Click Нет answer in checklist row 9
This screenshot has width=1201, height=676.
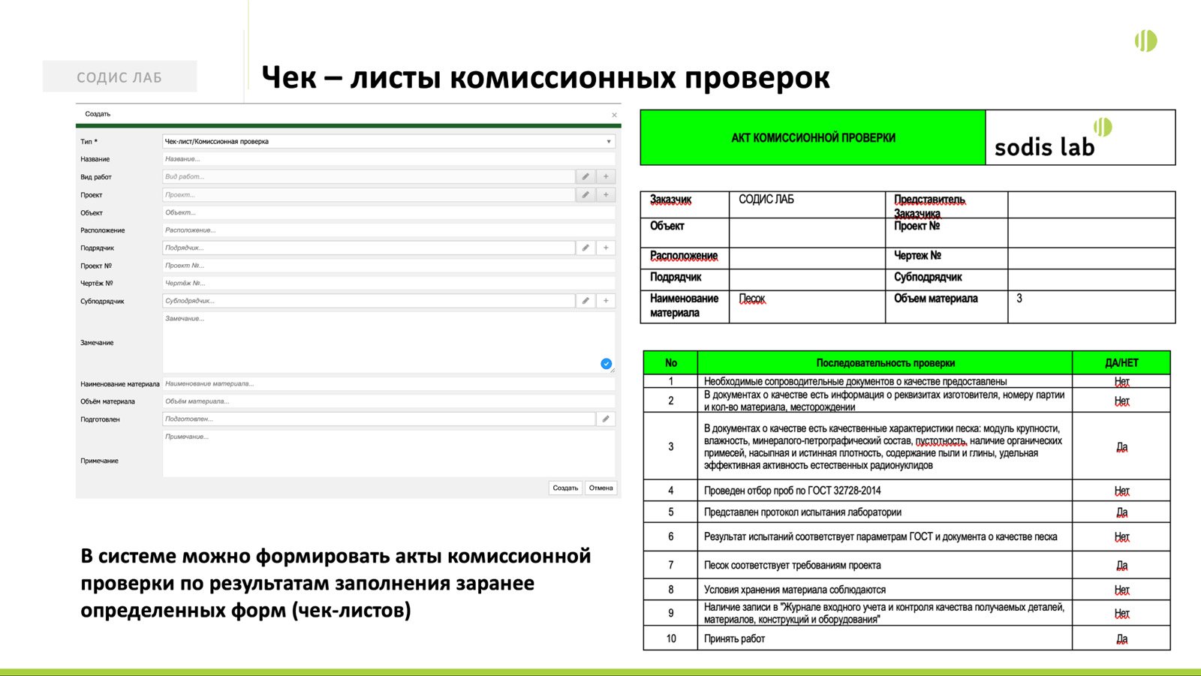[1121, 613]
